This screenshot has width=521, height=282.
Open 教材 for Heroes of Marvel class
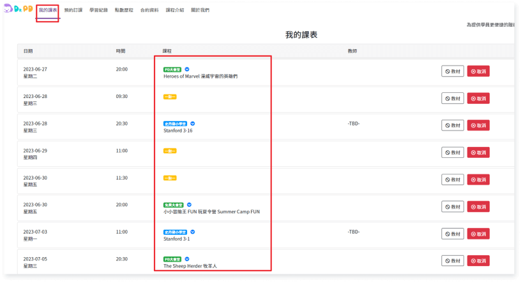pos(452,71)
